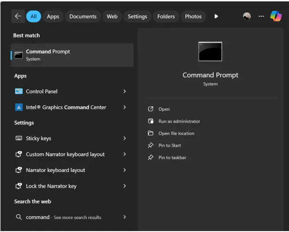Screen dimensions: 289x232
Task: Search the web for command
Action: point(72,217)
